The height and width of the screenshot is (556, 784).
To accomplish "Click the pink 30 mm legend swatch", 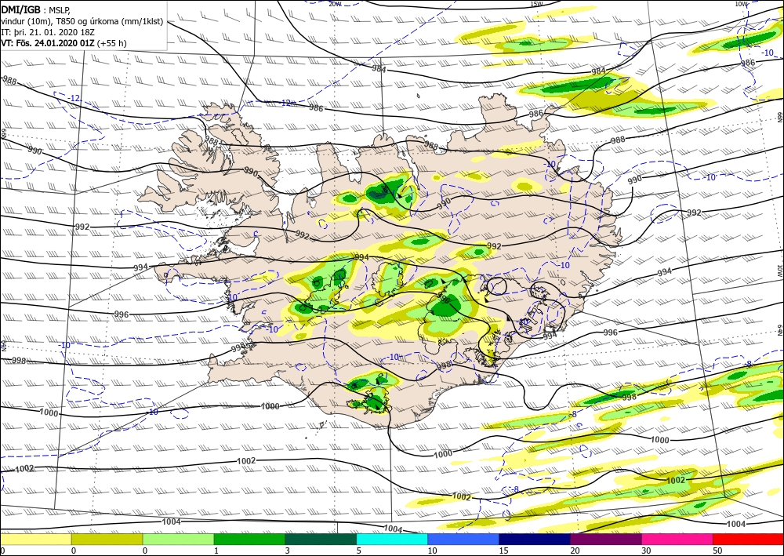I will pos(677,539).
